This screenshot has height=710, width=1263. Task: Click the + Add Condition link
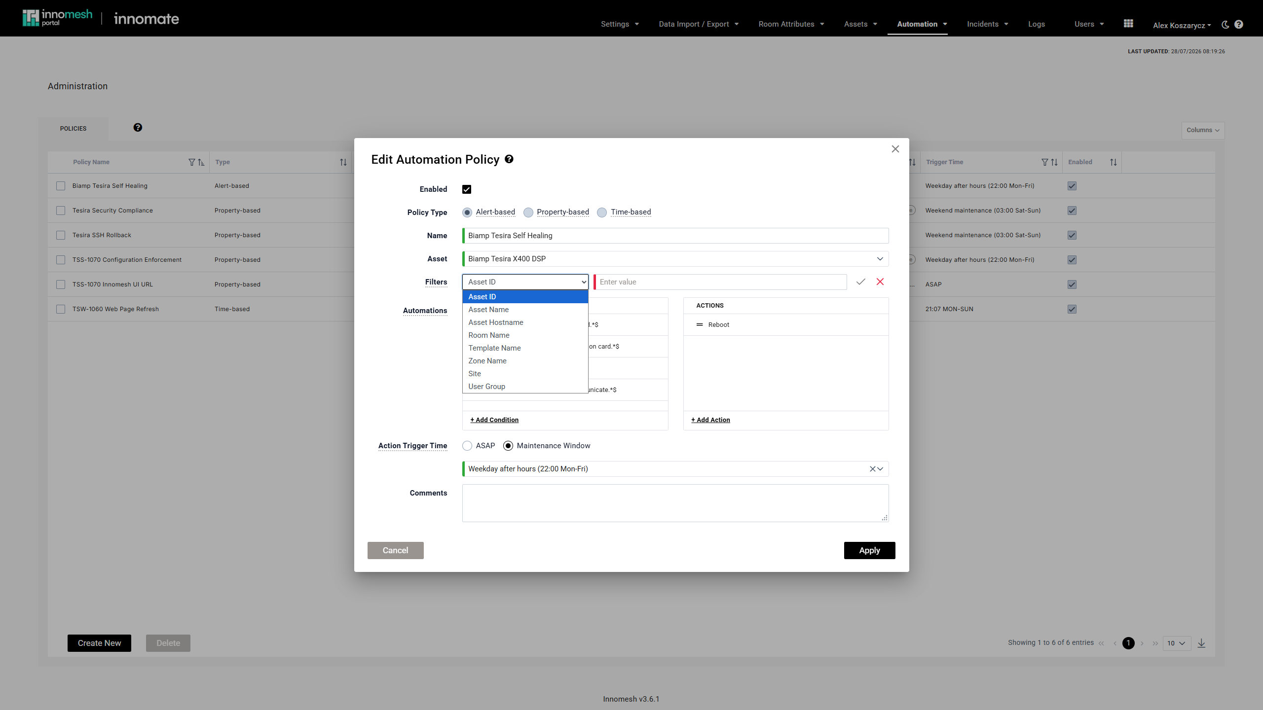(x=494, y=420)
